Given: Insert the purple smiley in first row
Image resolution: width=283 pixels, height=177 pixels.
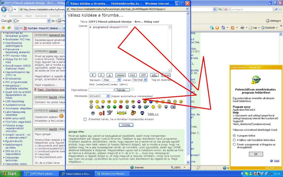Looking at the screenshot, I should point(139,102).
